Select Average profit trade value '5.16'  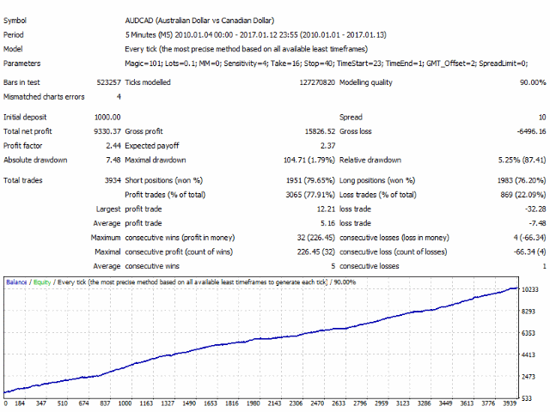pyautogui.click(x=327, y=223)
